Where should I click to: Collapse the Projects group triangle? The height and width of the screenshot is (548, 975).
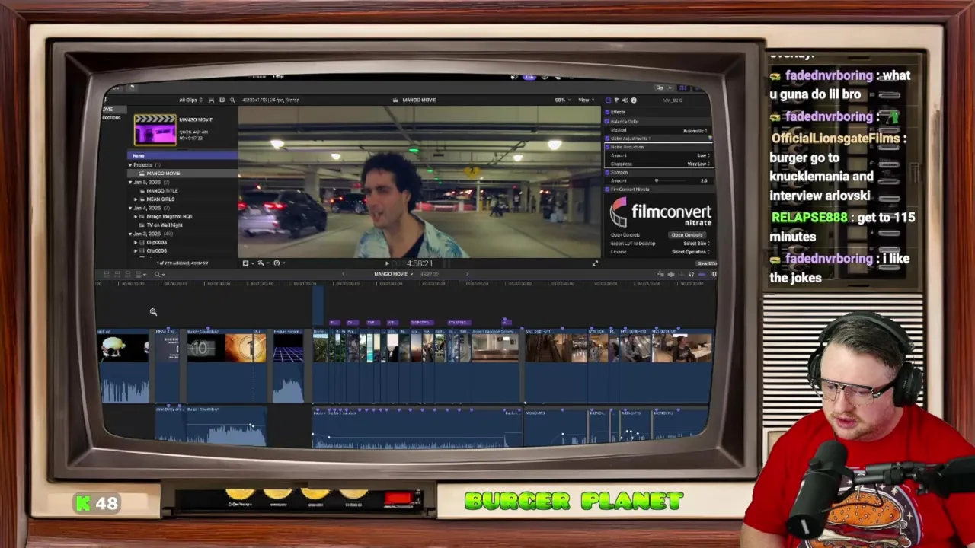click(130, 165)
